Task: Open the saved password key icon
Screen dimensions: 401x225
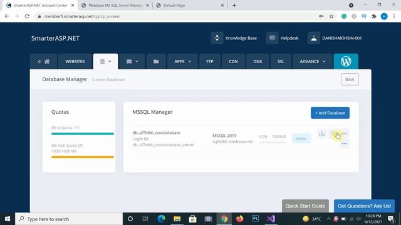Action: (x=321, y=16)
